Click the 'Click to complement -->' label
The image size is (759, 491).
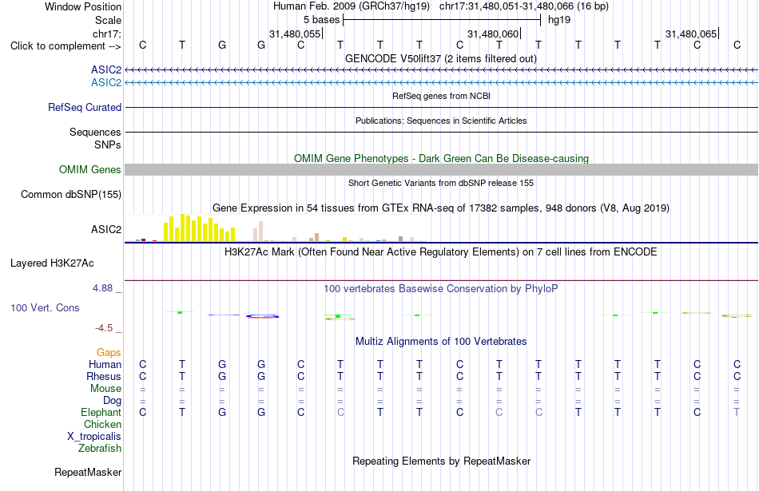point(66,46)
